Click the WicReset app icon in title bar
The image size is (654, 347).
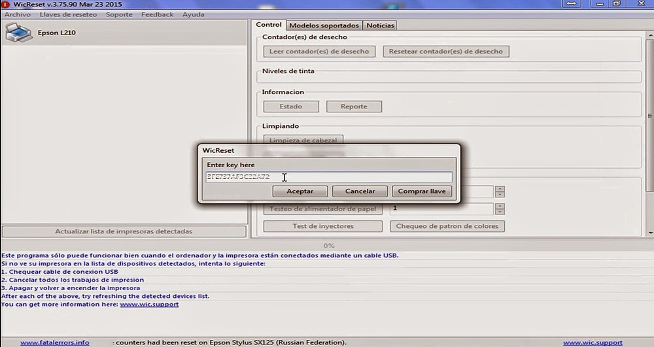pyautogui.click(x=5, y=4)
